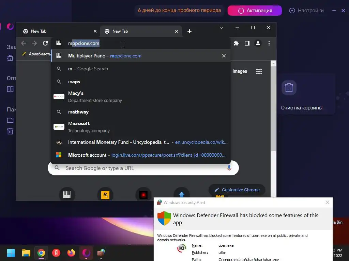Screen dimensions: 349x261
Task: Close the second New Tab
Action: 177,31
